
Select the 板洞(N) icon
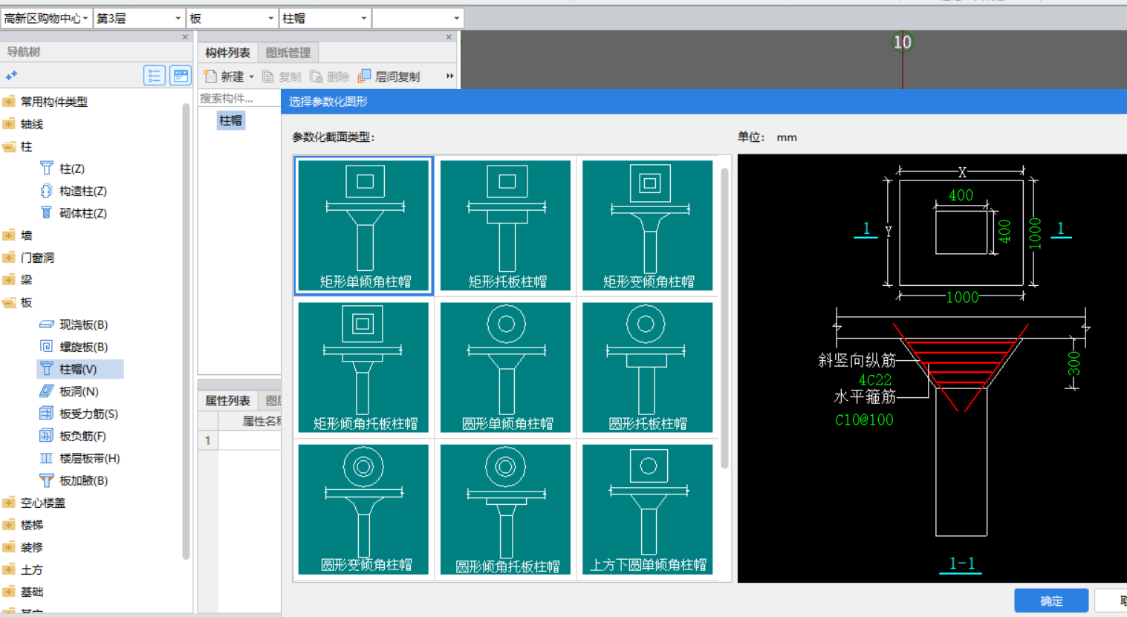point(46,391)
